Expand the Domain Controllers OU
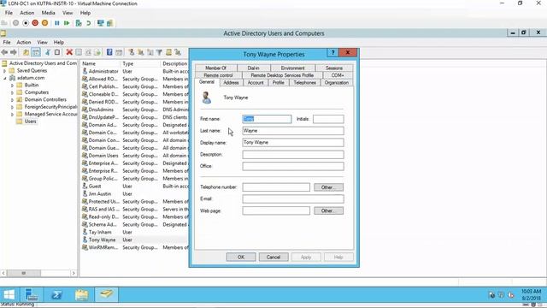This screenshot has width=547, height=308. tap(12, 100)
